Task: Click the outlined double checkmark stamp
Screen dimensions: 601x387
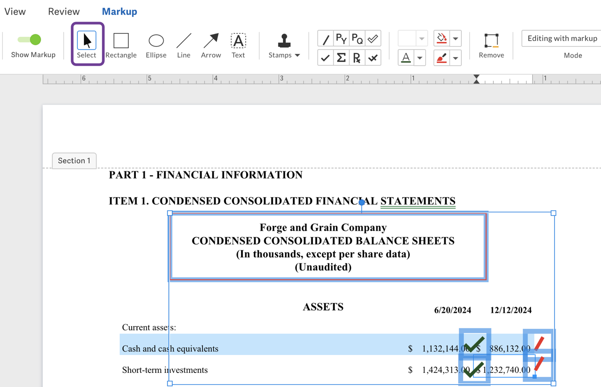Action: tap(373, 39)
